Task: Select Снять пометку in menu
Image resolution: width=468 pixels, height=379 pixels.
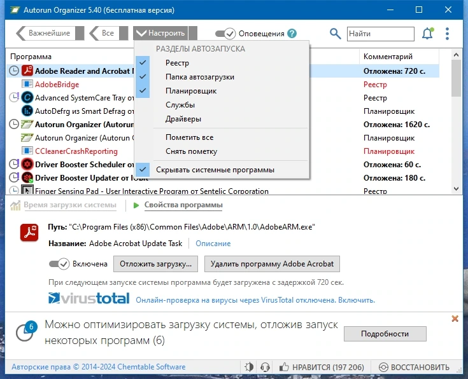Action: click(222, 151)
